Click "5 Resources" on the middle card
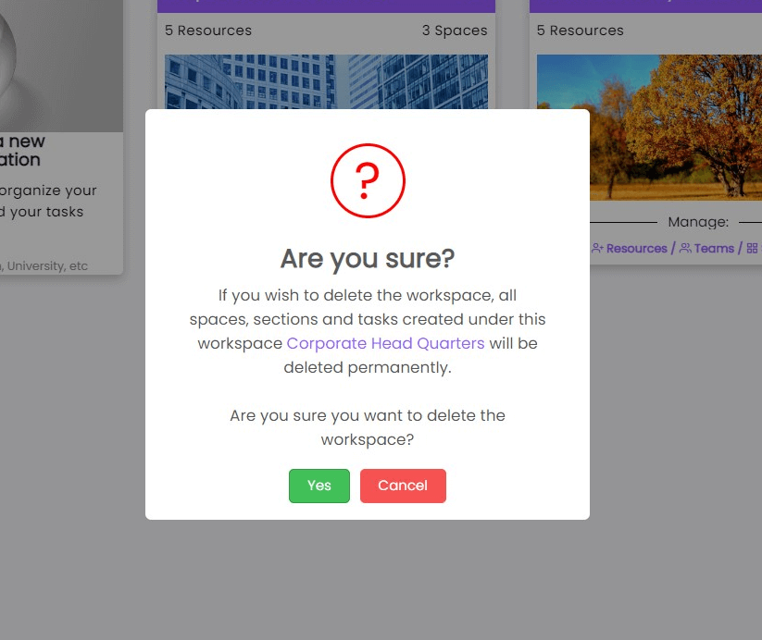Screen dimensions: 762x640 [x=208, y=31]
